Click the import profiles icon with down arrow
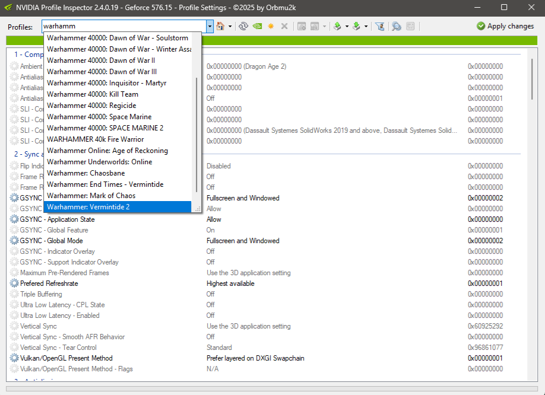Viewport: 545px width, 395px height. [356, 26]
